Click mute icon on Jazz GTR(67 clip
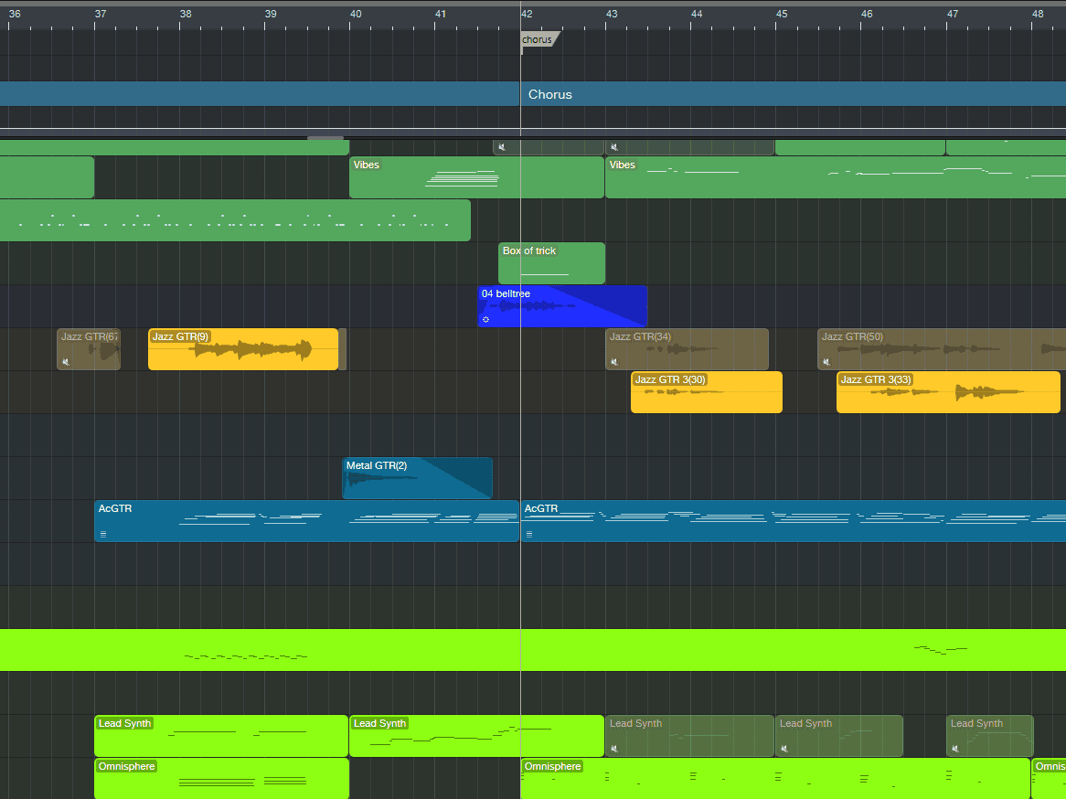Image resolution: width=1066 pixels, height=799 pixels. 66,362
